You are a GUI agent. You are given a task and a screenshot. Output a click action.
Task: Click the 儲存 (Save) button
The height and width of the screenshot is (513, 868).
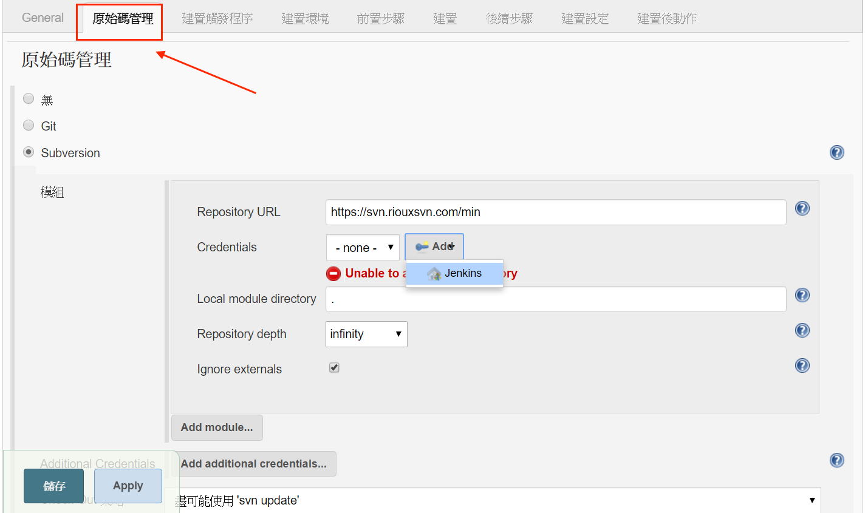54,486
